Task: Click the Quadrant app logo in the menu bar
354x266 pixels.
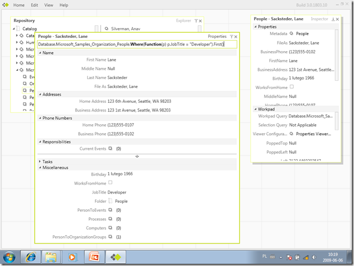Action: point(6,5)
